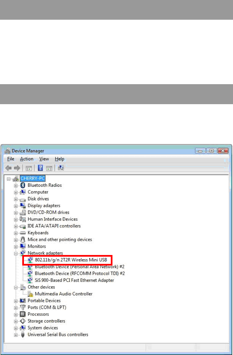Viewport: 233px width, 355px height.
Task: Click the Device Manager title bar icon
Action: pyautogui.click(x=7, y=151)
